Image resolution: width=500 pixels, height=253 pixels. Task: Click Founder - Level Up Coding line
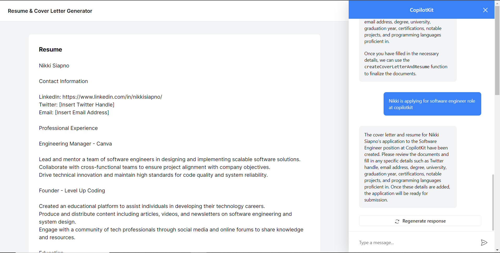(x=72, y=191)
